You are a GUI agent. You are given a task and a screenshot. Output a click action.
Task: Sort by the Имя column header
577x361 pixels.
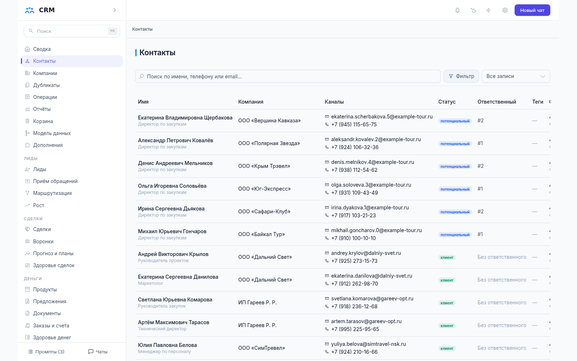[x=143, y=102]
